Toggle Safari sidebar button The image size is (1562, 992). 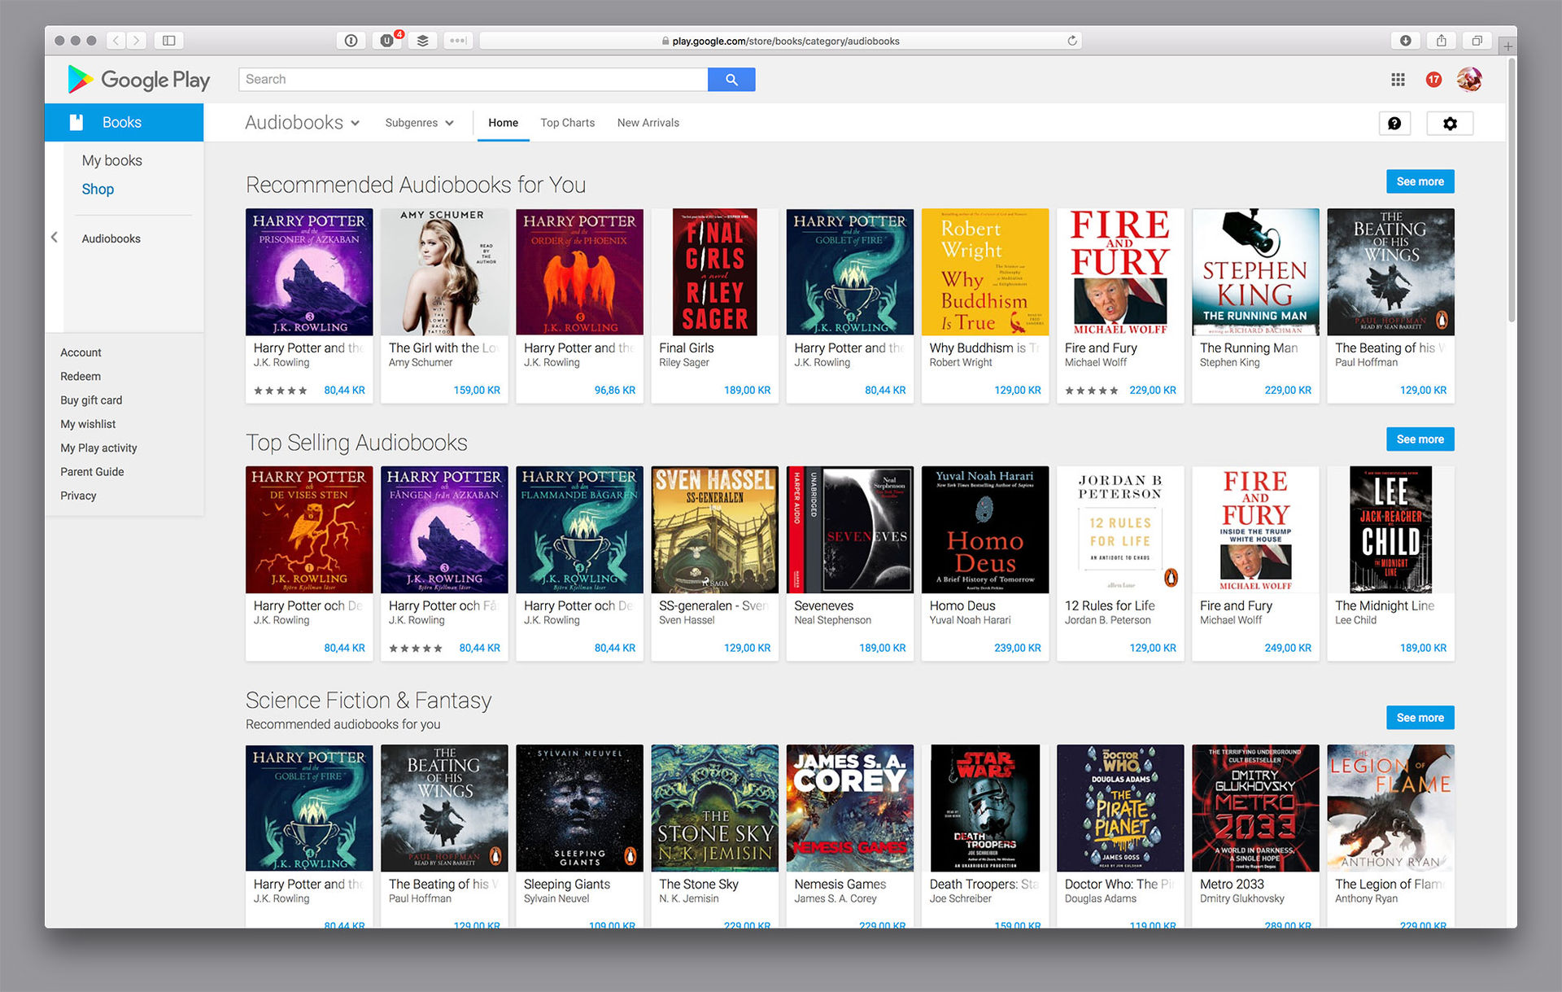point(169,40)
